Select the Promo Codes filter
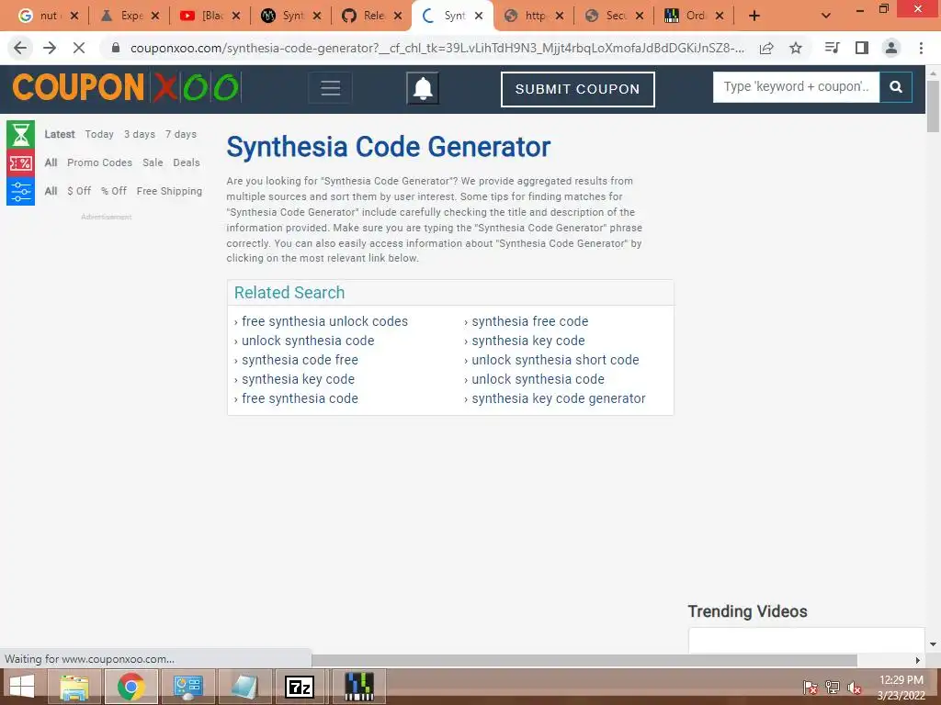Image resolution: width=941 pixels, height=705 pixels. 99,162
